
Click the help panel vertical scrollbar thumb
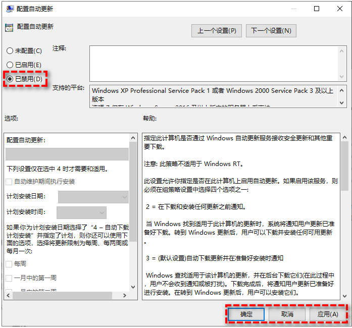344,166
